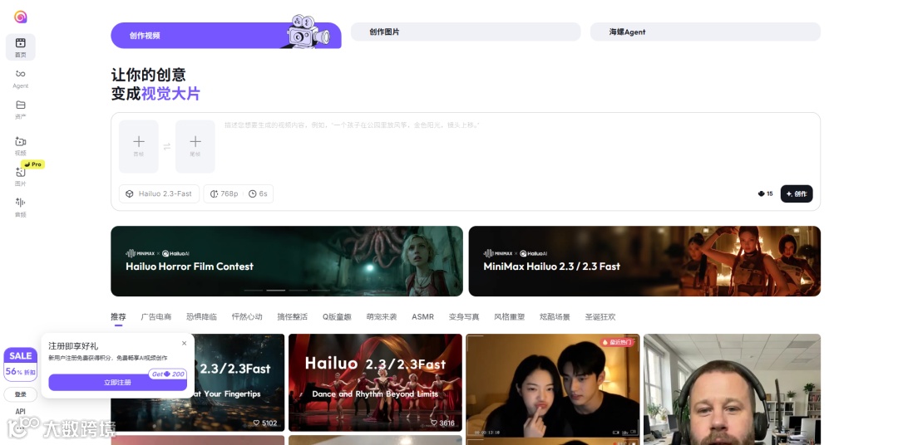Open the couple webcam video thumbnail

pos(553,386)
